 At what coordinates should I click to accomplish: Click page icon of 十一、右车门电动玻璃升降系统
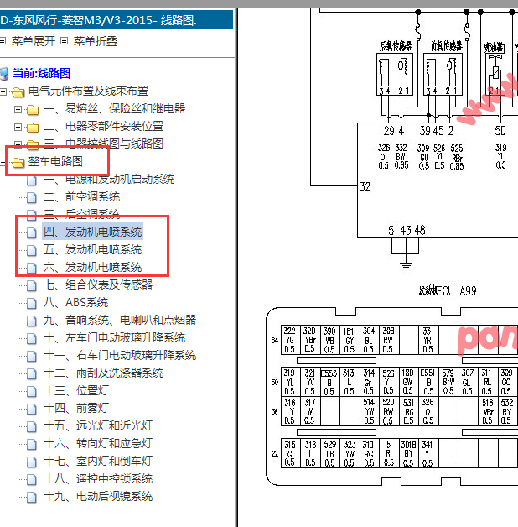[x=32, y=357]
